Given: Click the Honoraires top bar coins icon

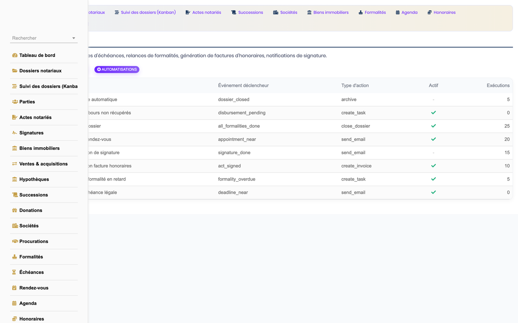Looking at the screenshot, I should (429, 13).
